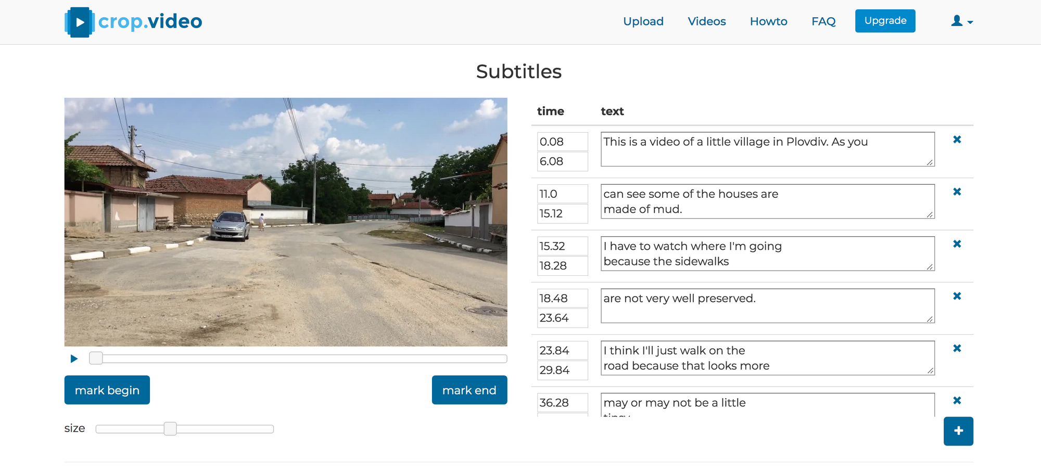Click the crop.video logo icon
This screenshot has height=469, width=1041.
click(x=79, y=22)
